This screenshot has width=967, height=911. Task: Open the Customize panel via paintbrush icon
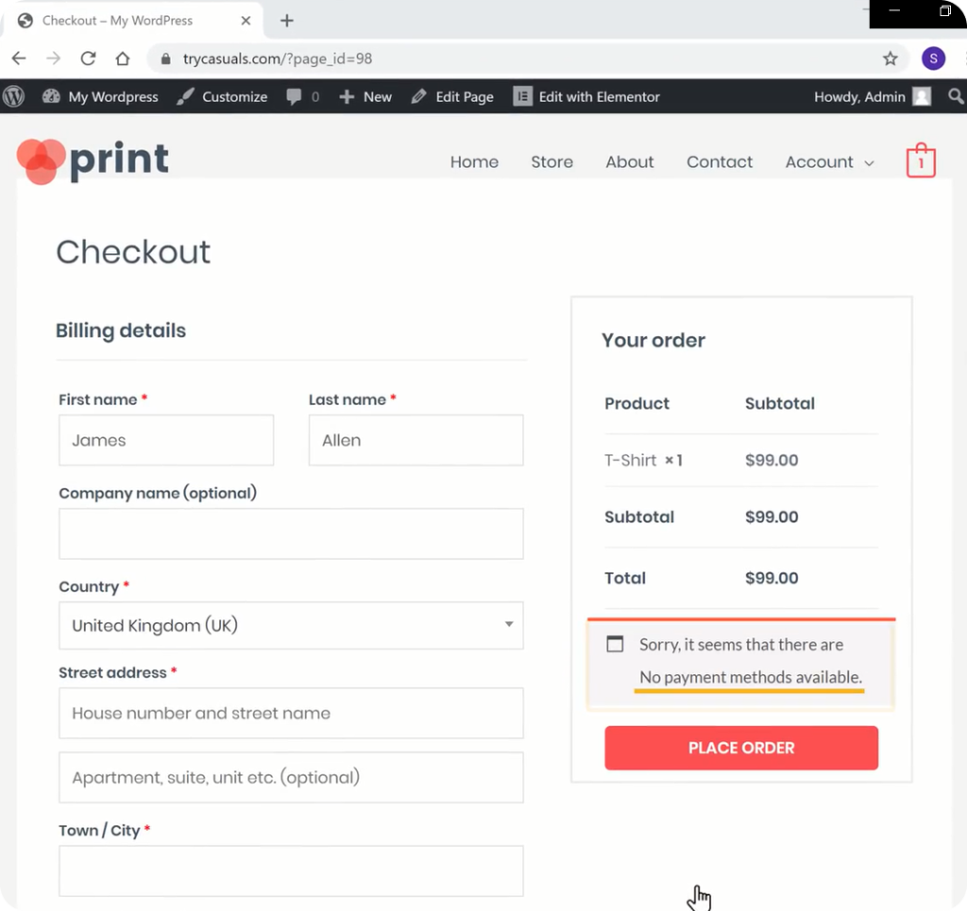[185, 96]
